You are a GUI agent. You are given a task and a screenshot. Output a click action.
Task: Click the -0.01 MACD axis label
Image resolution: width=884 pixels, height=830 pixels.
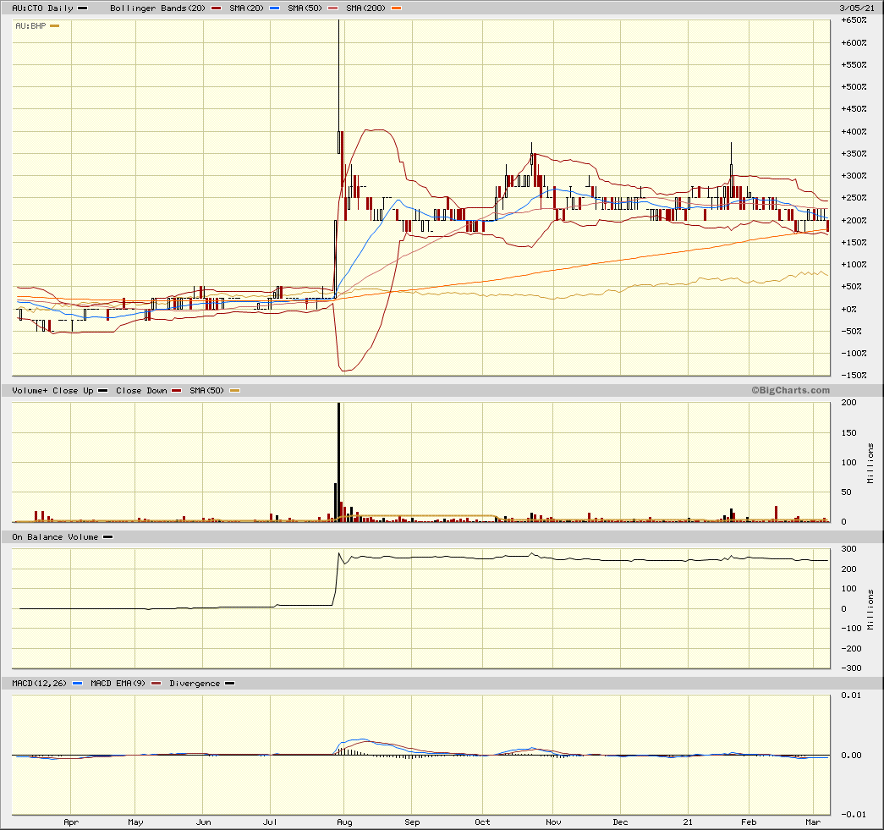pos(853,814)
